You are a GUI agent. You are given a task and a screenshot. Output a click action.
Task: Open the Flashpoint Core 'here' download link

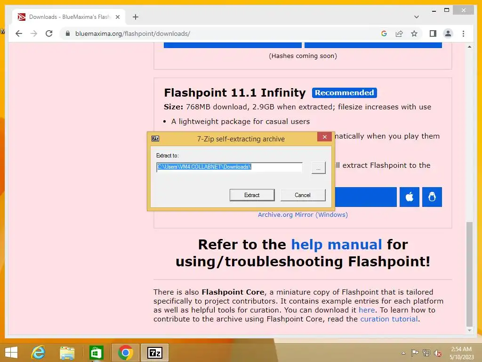pyautogui.click(x=367, y=310)
